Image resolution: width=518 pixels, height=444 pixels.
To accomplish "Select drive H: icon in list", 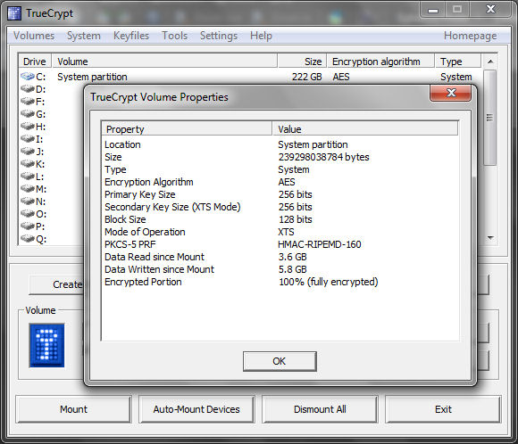I will (28, 127).
